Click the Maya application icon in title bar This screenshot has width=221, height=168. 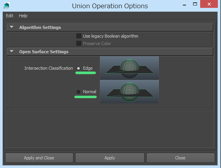point(7,6)
